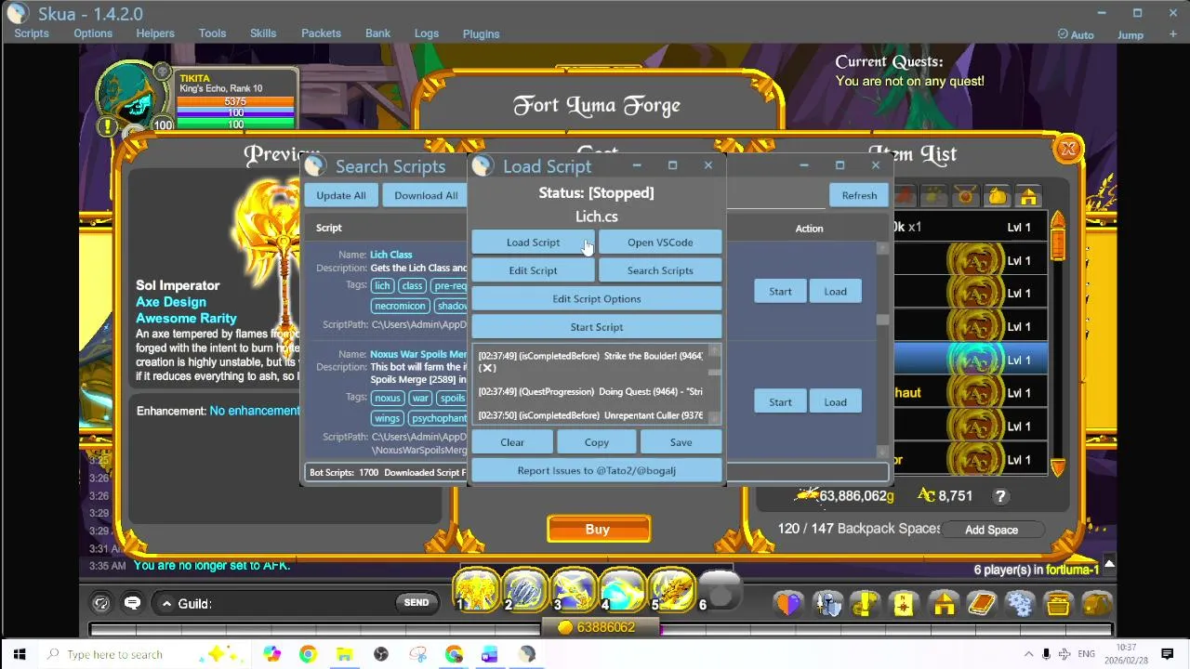The image size is (1190, 669).
Task: Click the Start Script button
Action: point(597,327)
